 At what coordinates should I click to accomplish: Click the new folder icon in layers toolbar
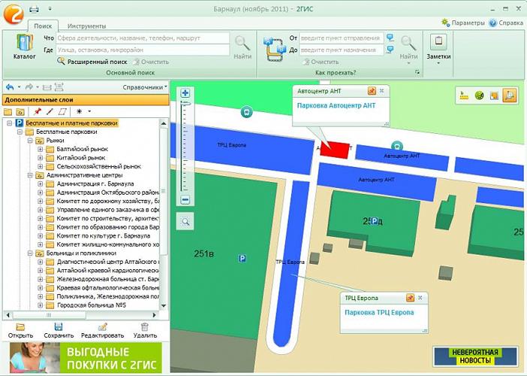point(8,111)
